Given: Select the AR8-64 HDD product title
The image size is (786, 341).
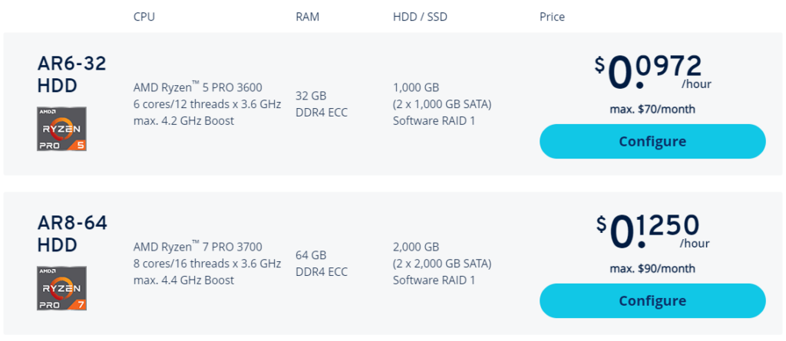Looking at the screenshot, I should point(72,234).
